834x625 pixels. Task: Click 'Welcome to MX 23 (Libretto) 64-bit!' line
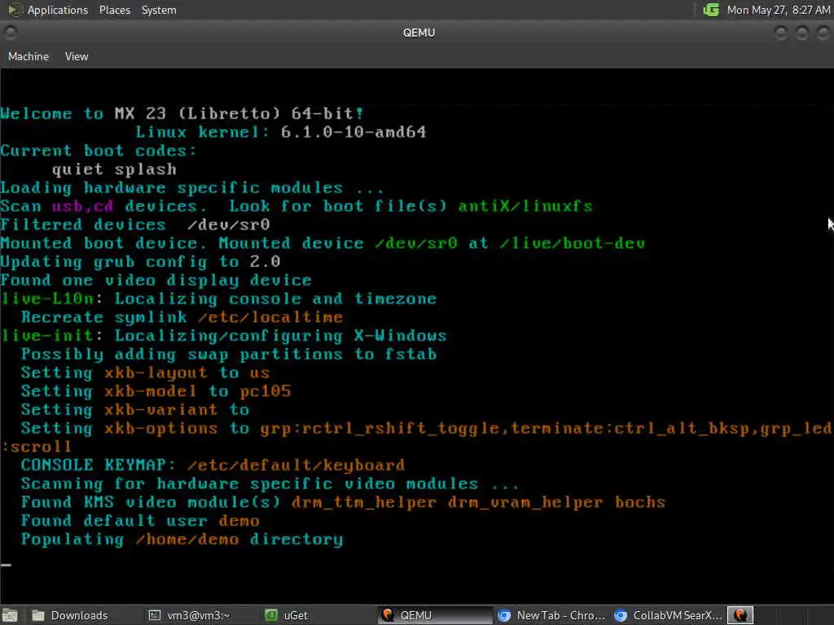click(182, 114)
